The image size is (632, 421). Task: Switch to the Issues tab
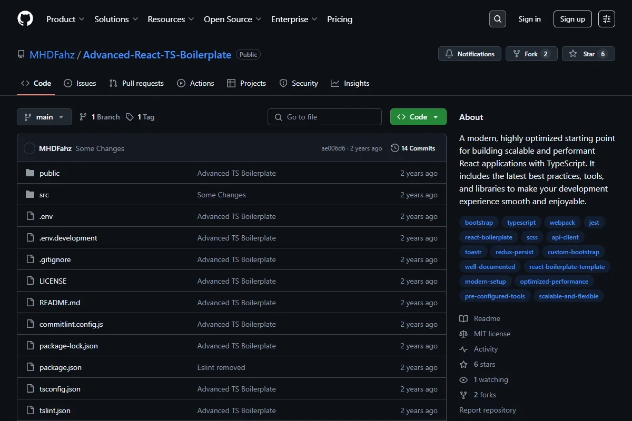pos(80,83)
